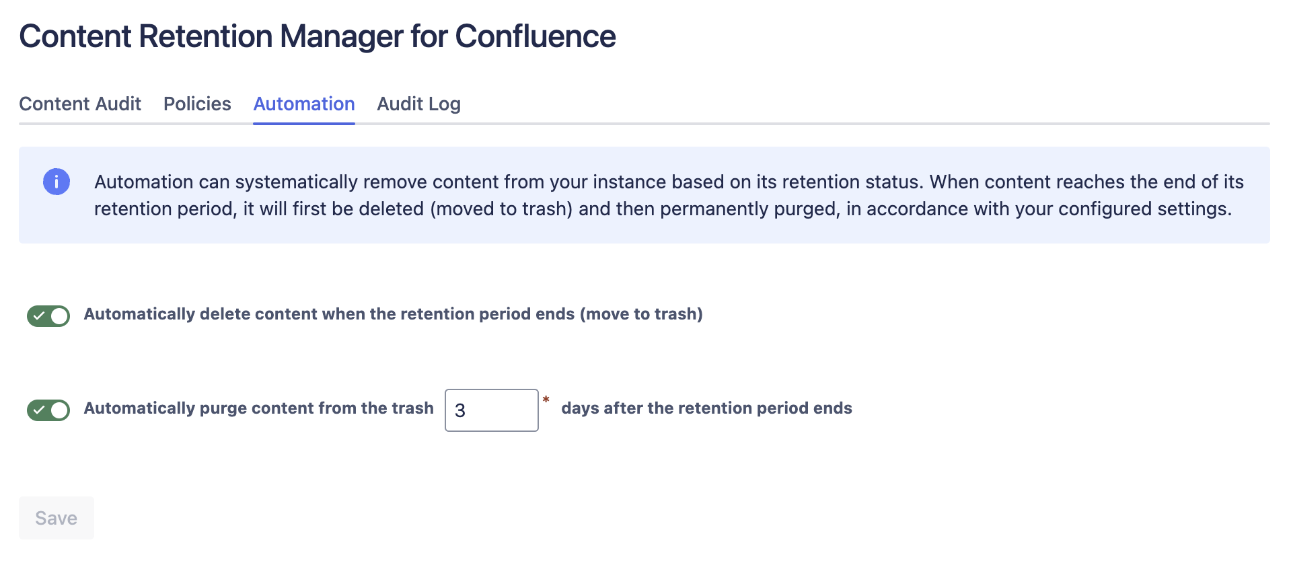
Task: Click the blue info icon in banner
Action: tap(57, 182)
